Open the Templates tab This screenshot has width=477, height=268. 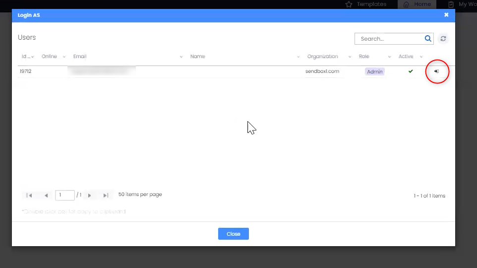click(x=366, y=4)
